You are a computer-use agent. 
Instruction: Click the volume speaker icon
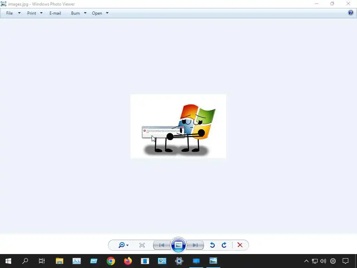pos(323,261)
